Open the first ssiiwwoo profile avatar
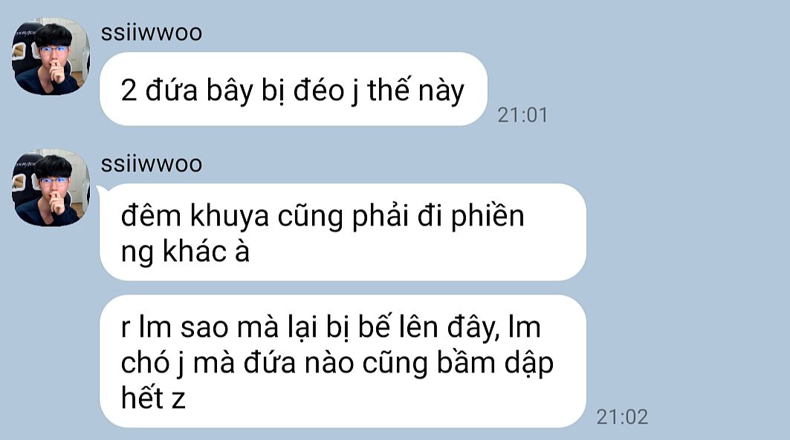Image resolution: width=790 pixels, height=440 pixels. click(51, 56)
